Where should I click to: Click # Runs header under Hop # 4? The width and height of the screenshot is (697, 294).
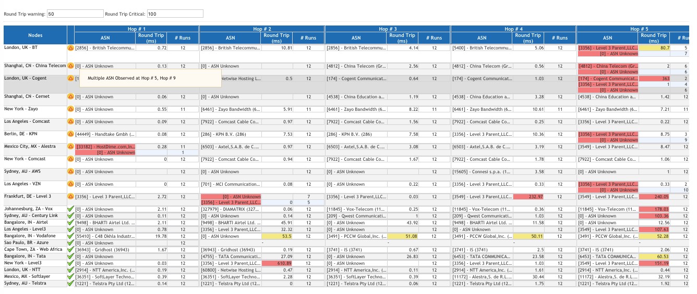click(560, 38)
